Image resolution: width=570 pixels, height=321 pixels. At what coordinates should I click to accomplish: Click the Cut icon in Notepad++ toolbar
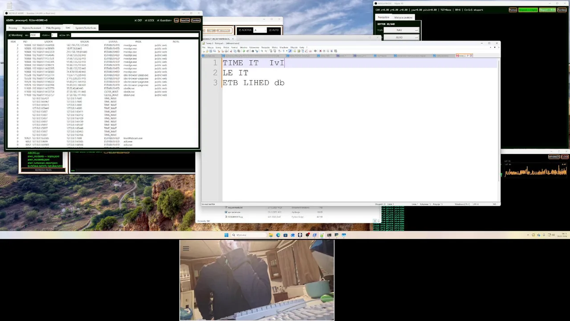click(231, 51)
